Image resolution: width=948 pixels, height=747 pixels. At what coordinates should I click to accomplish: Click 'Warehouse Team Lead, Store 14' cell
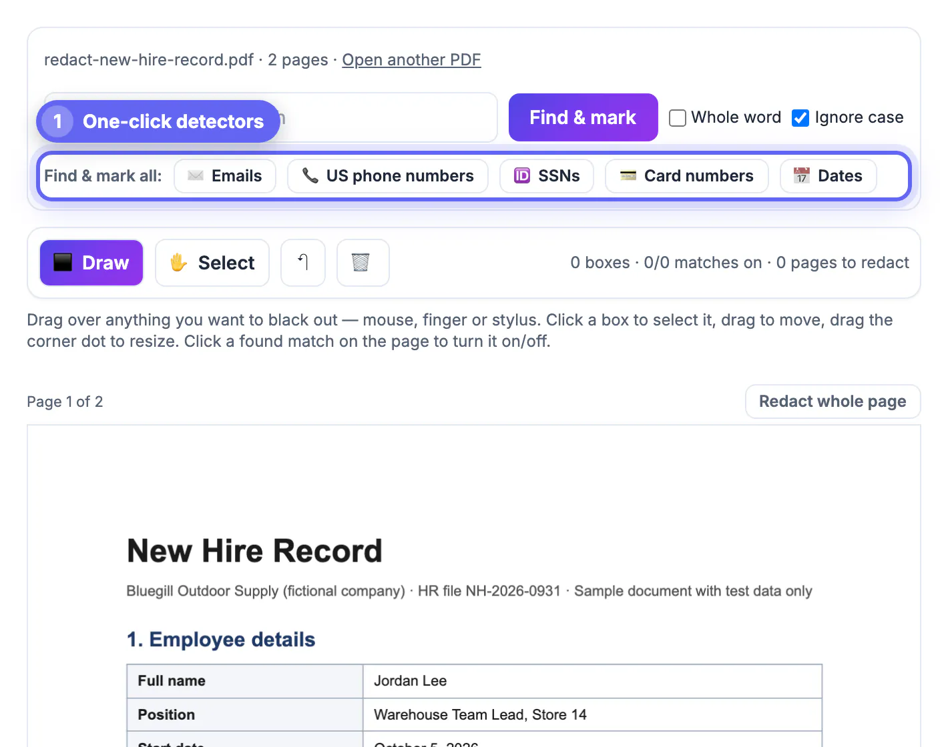pos(593,715)
